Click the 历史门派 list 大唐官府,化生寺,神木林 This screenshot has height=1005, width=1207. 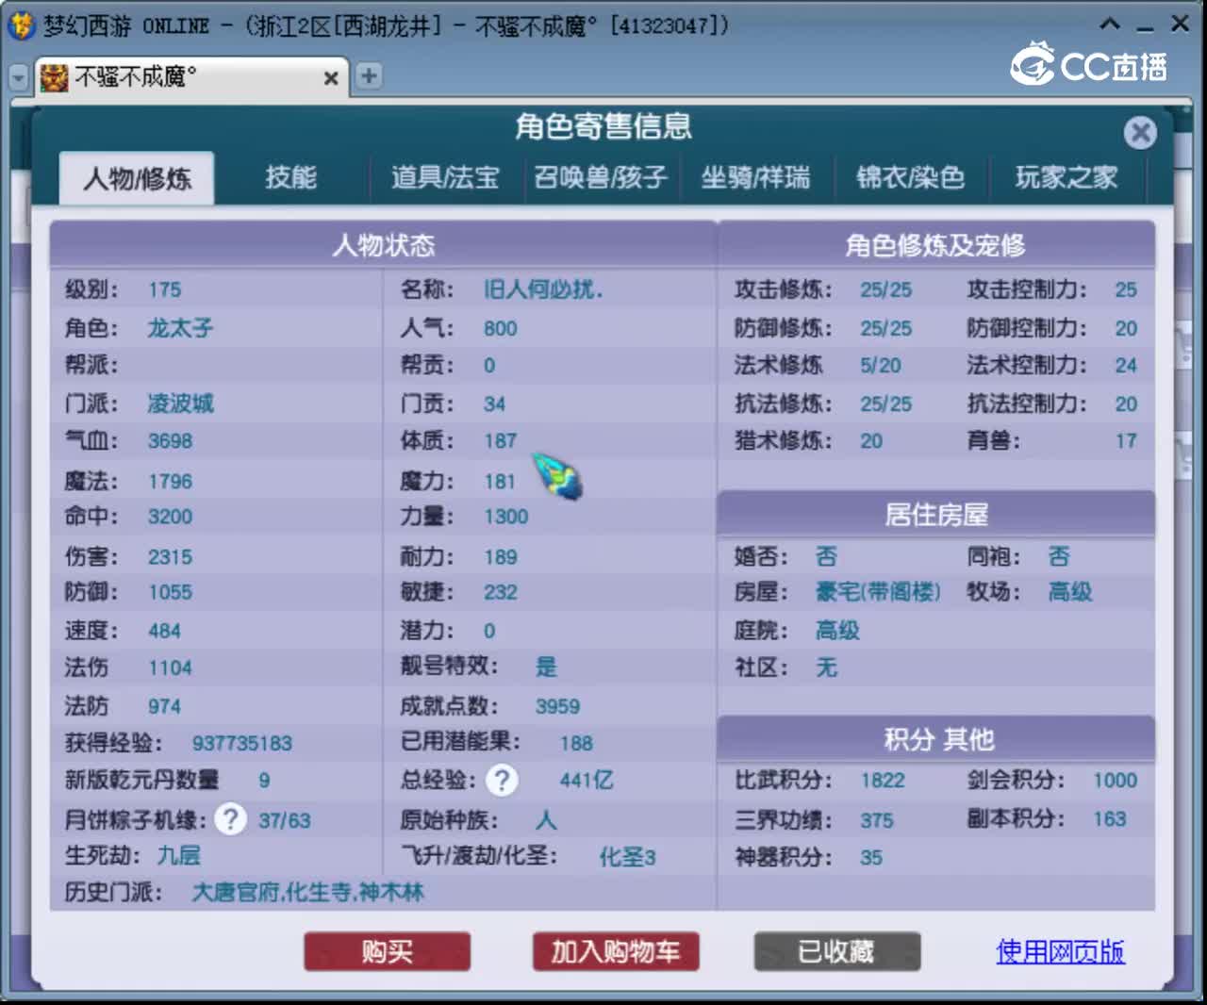click(x=307, y=892)
